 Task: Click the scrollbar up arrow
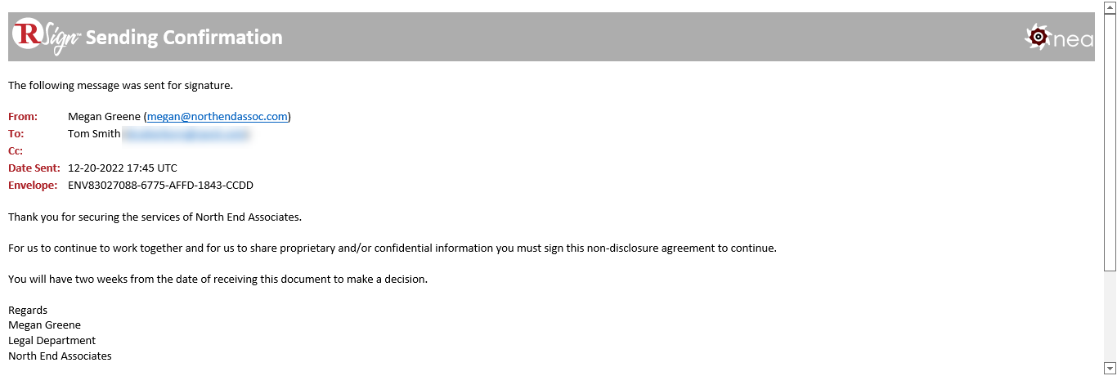click(1110, 6)
